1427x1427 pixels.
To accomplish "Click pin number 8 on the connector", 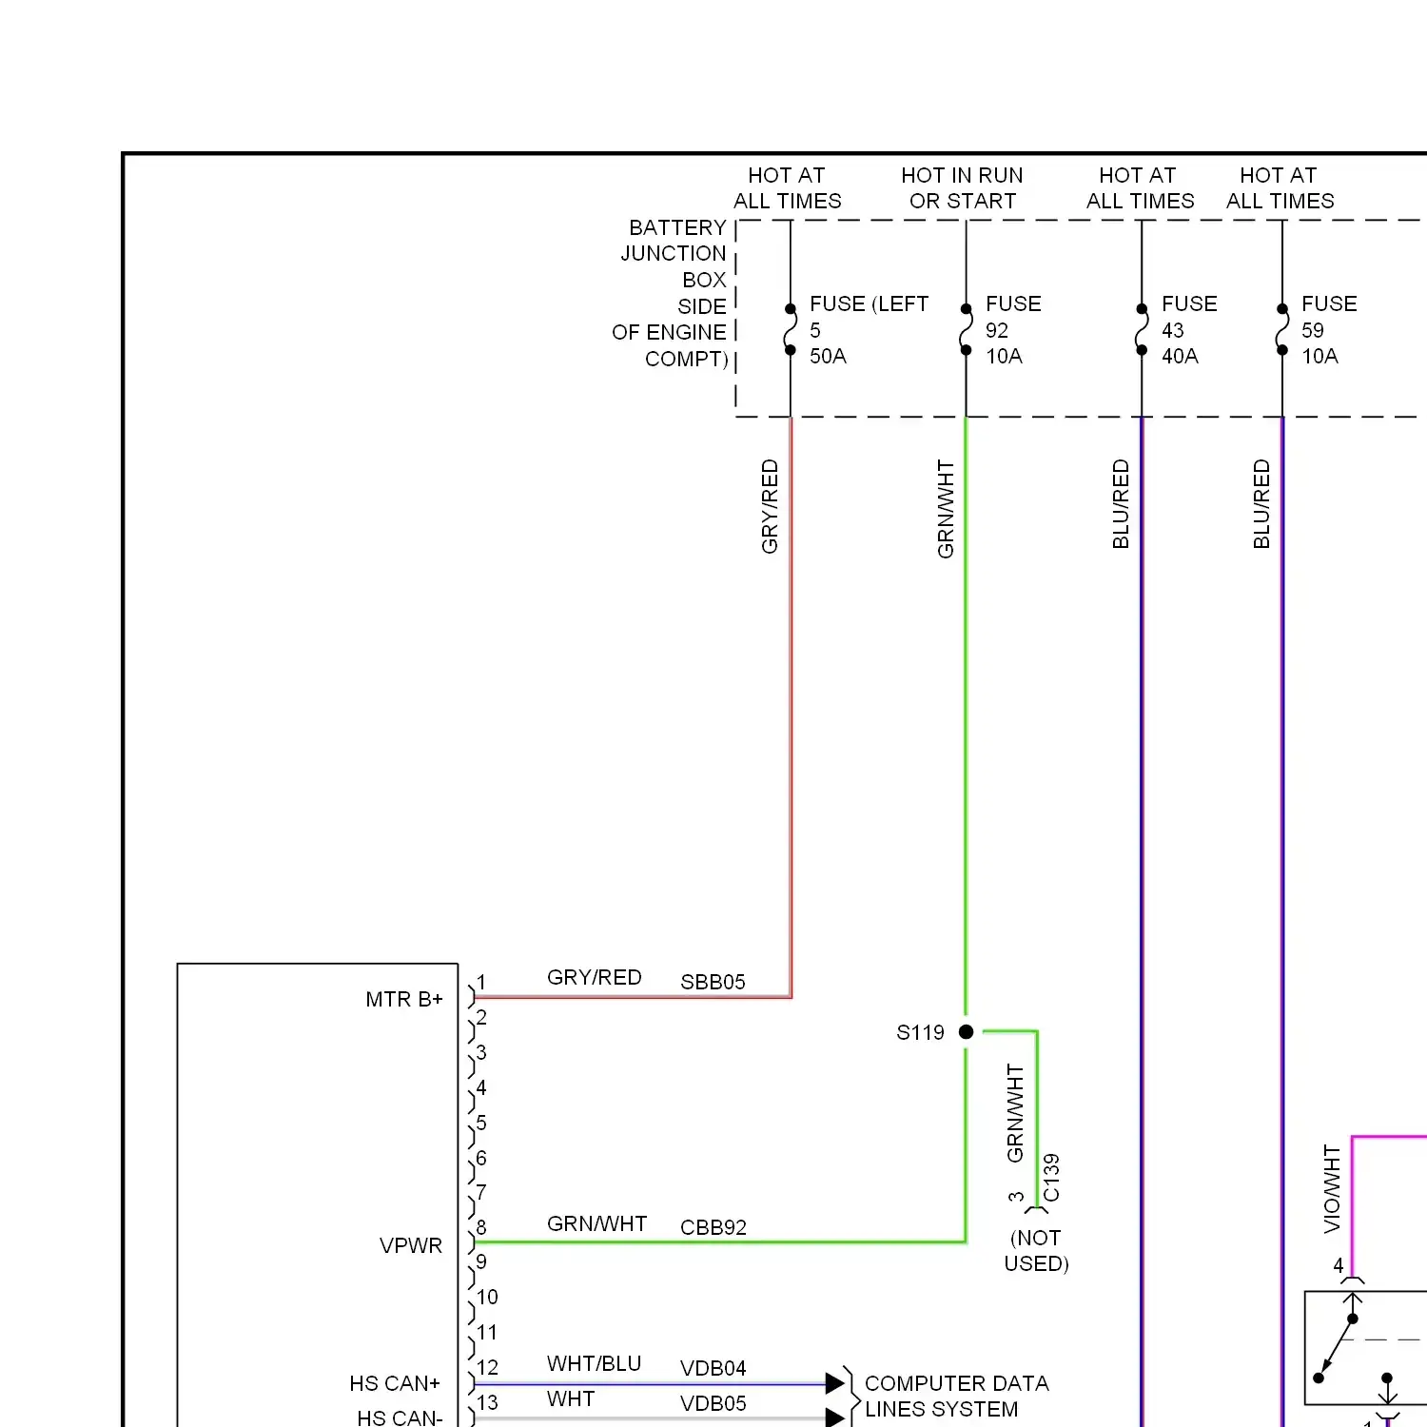I will click(481, 1227).
